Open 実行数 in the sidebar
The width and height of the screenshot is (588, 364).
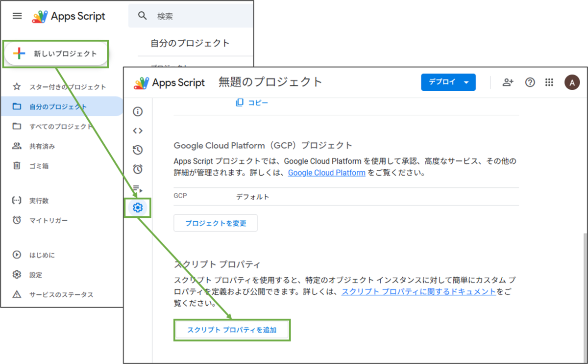coord(39,201)
